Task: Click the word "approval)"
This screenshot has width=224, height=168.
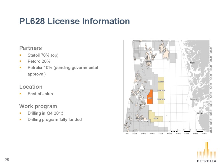Action: coord(37,74)
